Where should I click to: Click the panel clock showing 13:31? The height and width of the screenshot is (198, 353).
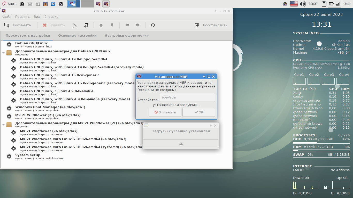tap(313, 4)
